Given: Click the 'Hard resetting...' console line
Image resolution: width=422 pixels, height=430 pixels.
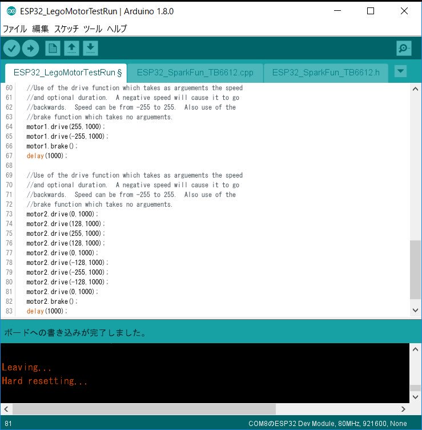Looking at the screenshot, I should point(45,381).
